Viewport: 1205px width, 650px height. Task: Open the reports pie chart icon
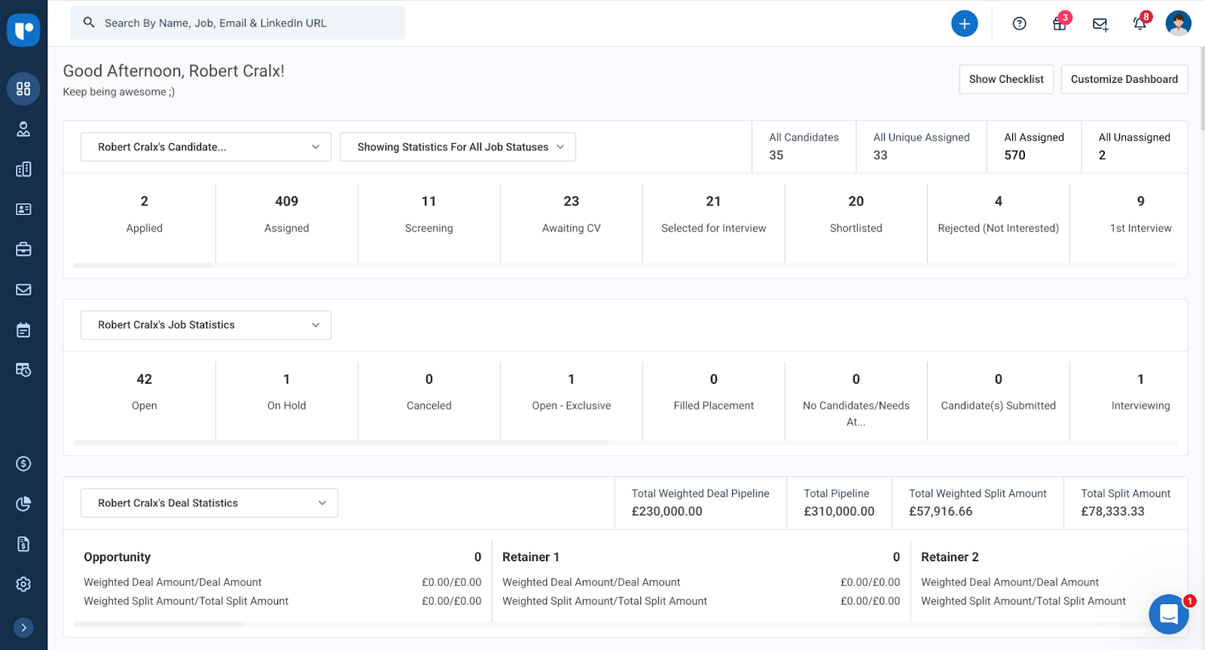click(x=23, y=504)
